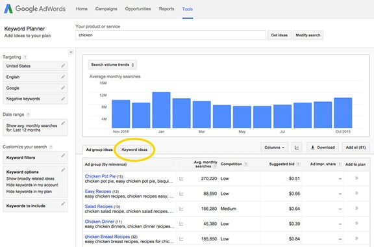The height and width of the screenshot is (247, 374).
Task: Add Chicken Breast Recipes to plan arrow
Action: (356, 238)
